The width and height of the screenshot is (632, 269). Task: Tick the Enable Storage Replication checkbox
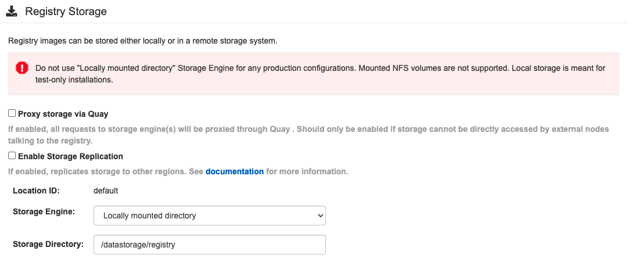12,156
